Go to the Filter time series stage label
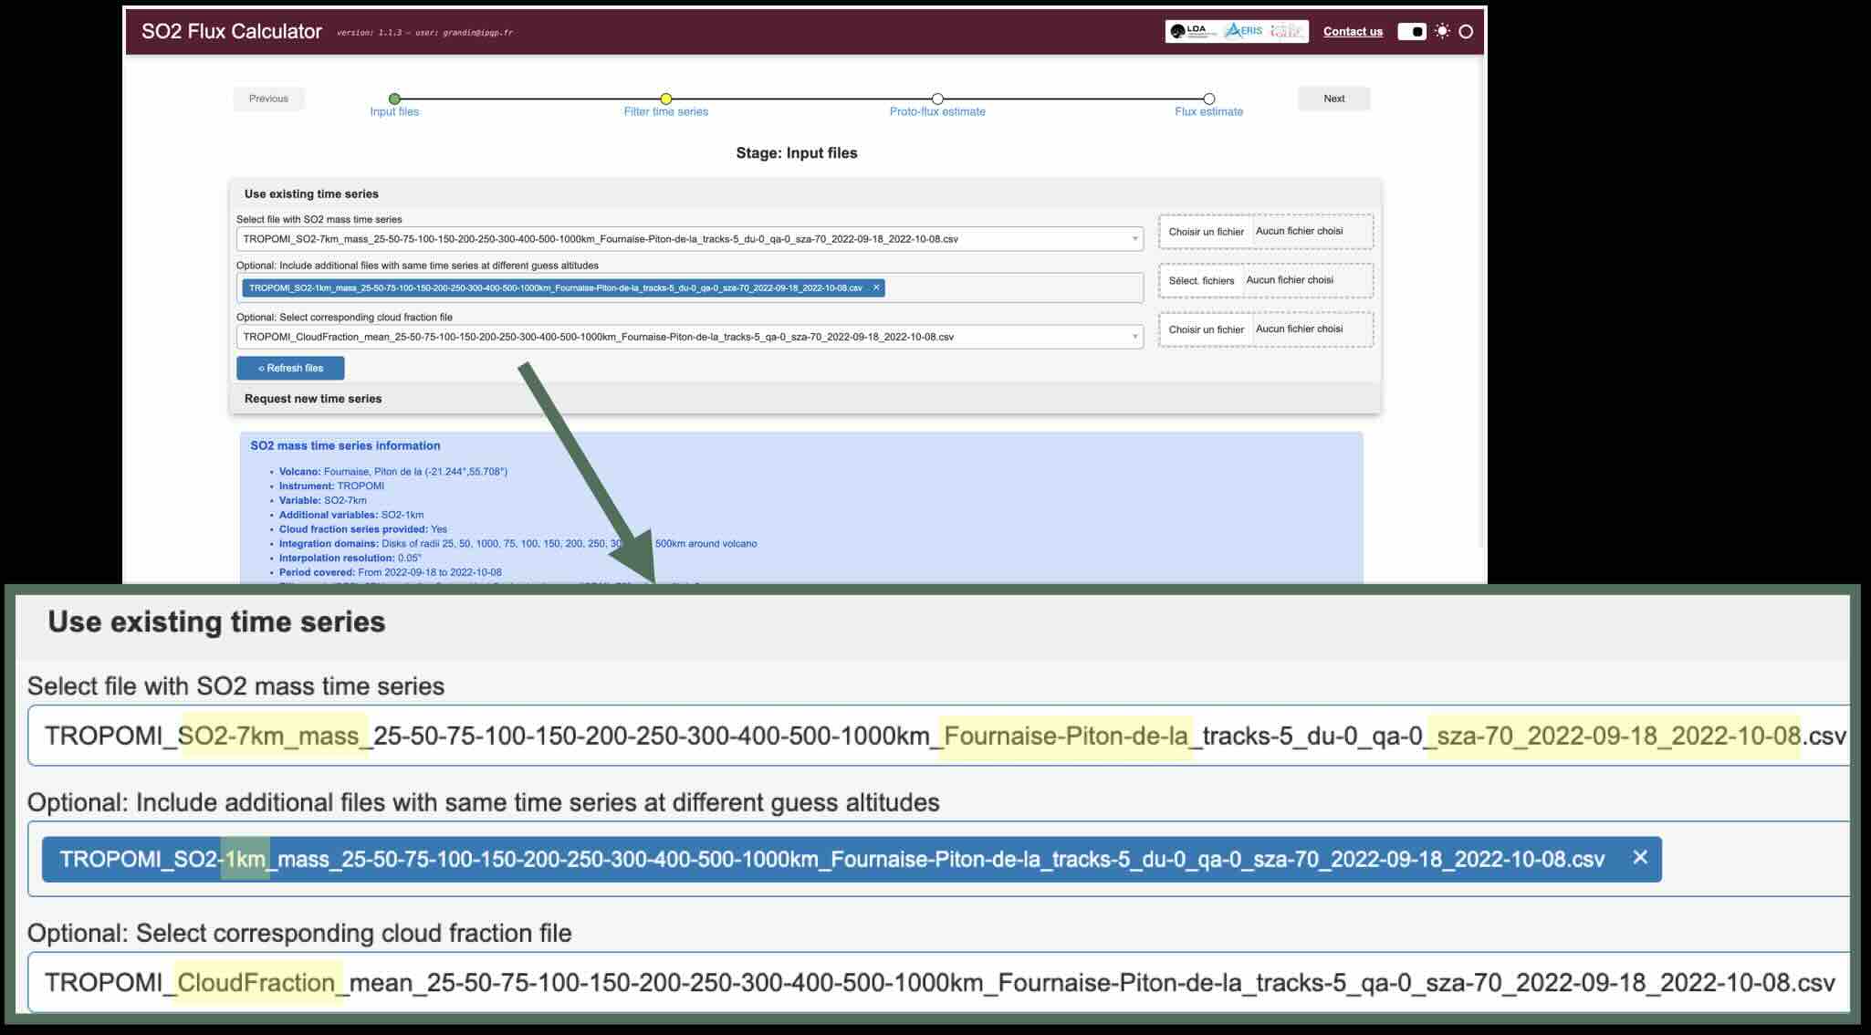 [665, 112]
